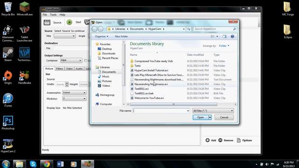Open the Recycle Bin desktop icon
Viewport: 299px width, 168px height.
[8, 8]
